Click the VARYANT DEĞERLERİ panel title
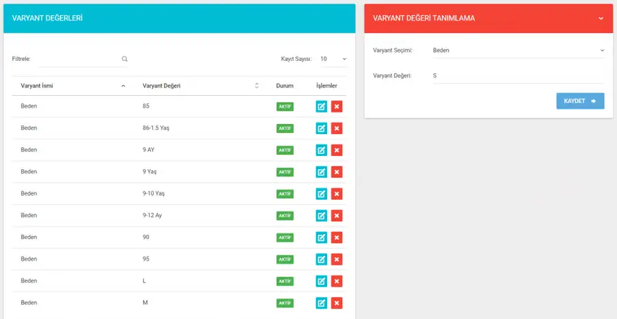Viewport: 617px width, 319px height. (47, 18)
